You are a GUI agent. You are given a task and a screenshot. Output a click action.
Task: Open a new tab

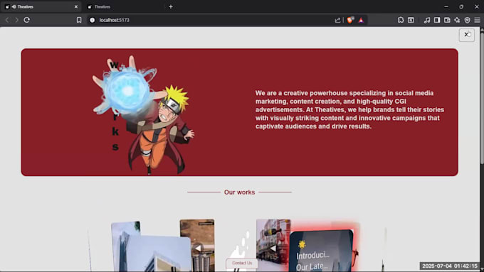point(171,6)
